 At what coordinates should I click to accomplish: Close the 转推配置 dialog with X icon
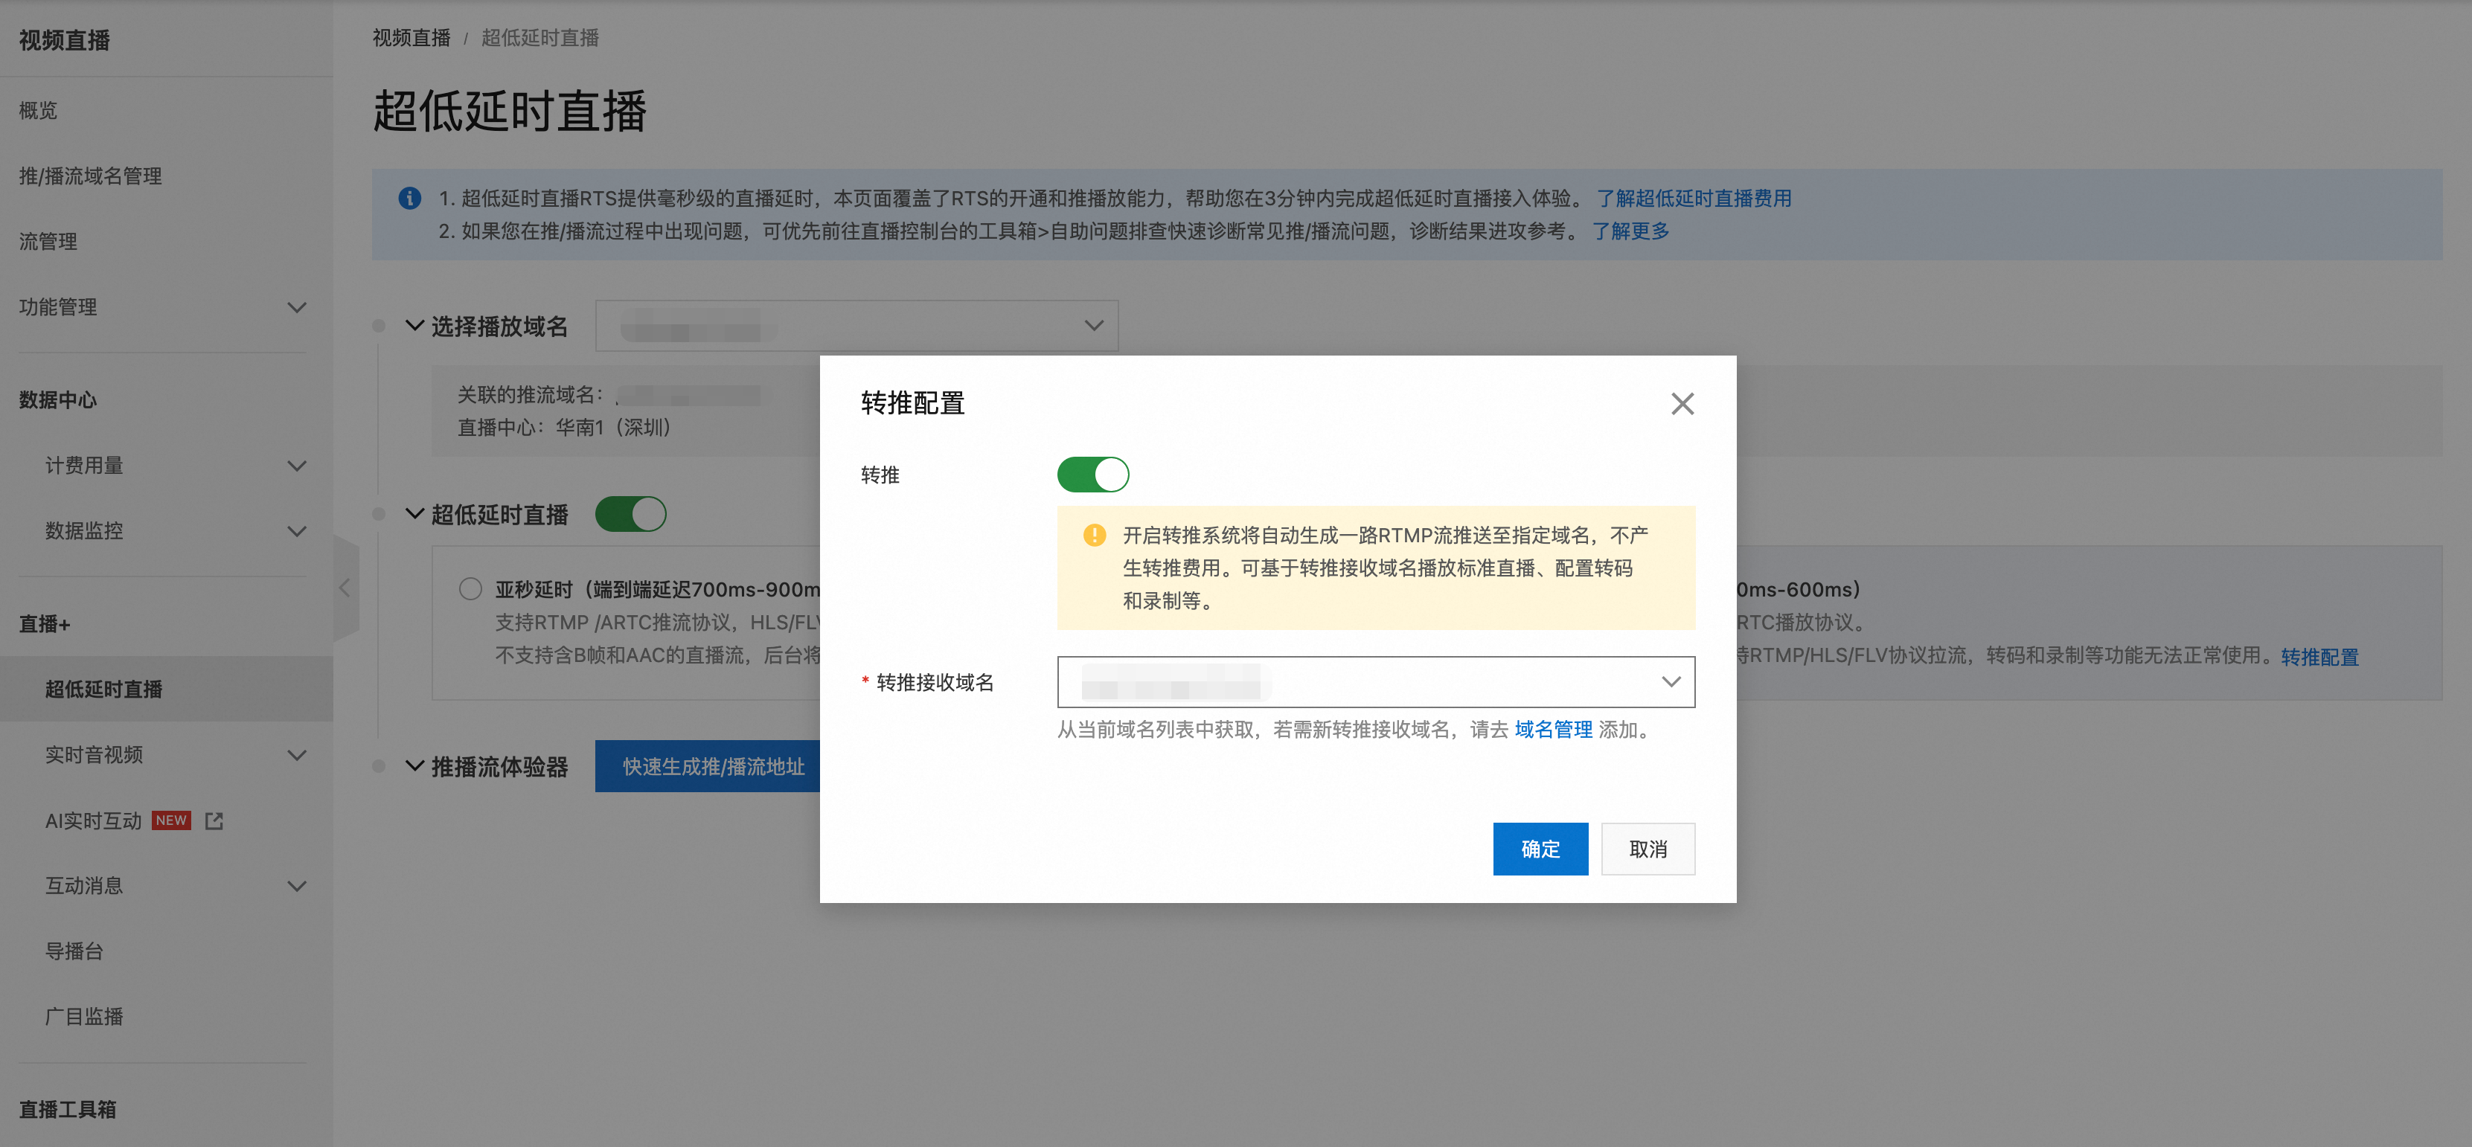pyautogui.click(x=1681, y=404)
